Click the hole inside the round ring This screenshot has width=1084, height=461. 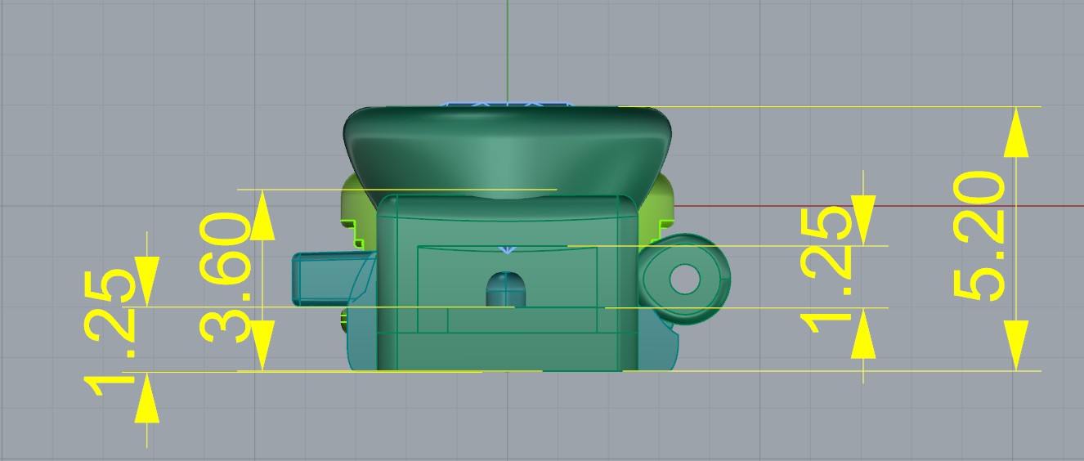pos(684,279)
